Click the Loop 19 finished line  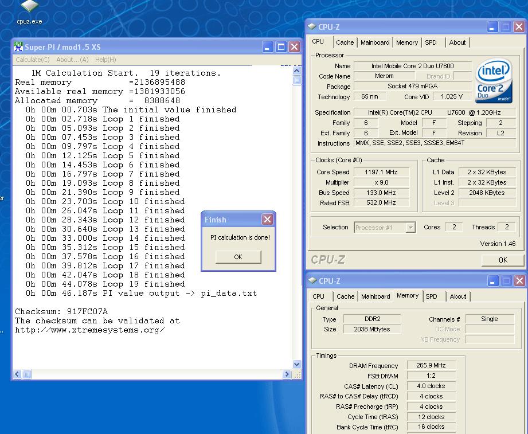[x=105, y=284]
